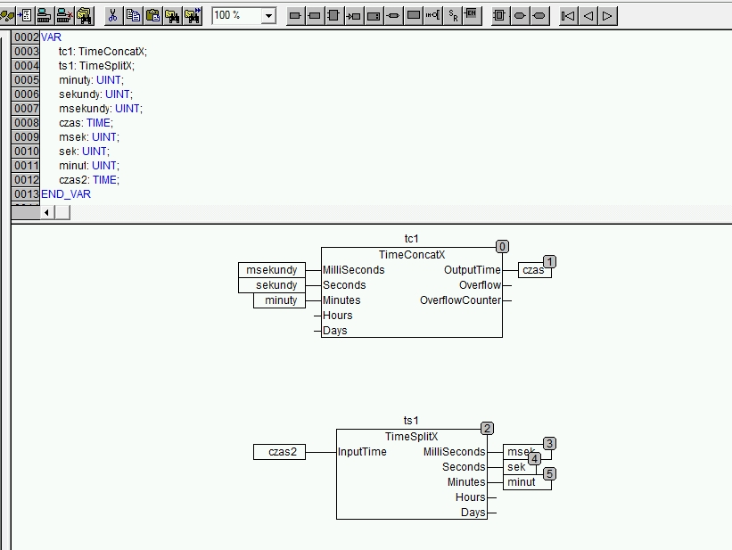Click the 'ts1: TimeSplitX;' declaration line
Screen dimensions: 732x550
tap(96, 66)
